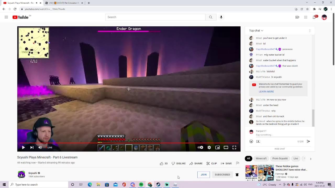This screenshot has width=335, height=188.
Task: Focus the YouTube search box
Action: click(x=155, y=17)
